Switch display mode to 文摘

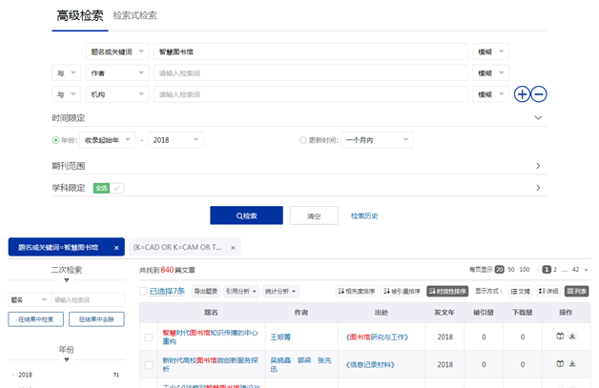click(520, 291)
